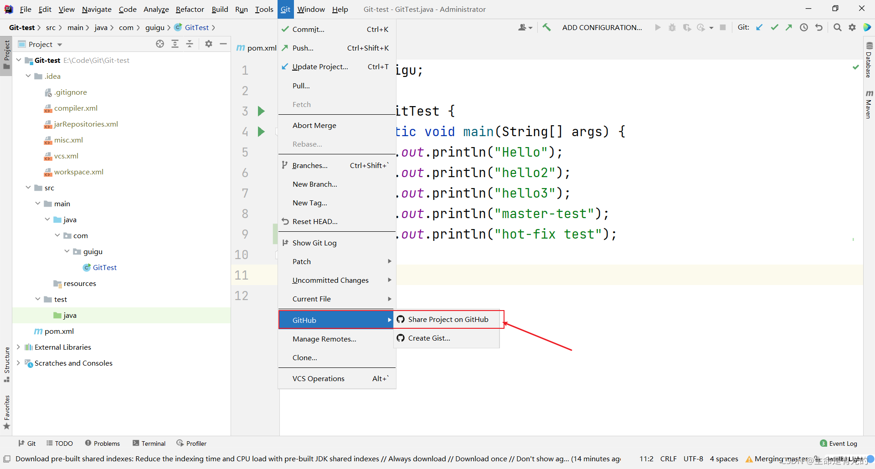Choose New Branch menu entry
875x469 pixels.
pos(337,184)
